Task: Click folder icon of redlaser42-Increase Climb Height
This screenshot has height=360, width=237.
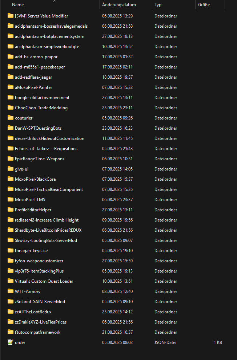Action: 10,220
